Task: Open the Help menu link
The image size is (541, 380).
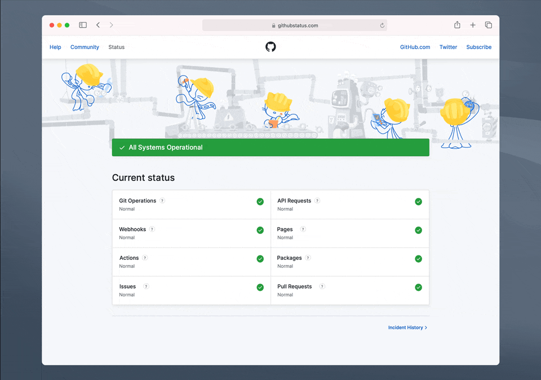Action: 55,47
